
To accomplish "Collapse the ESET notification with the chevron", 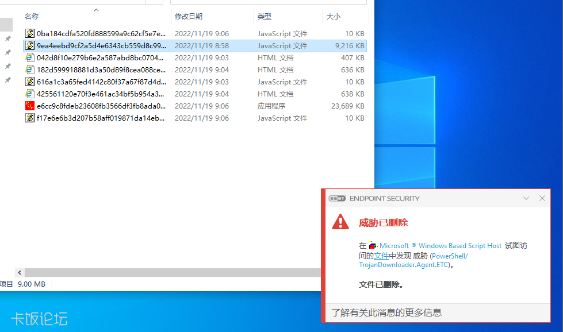I will [x=526, y=199].
